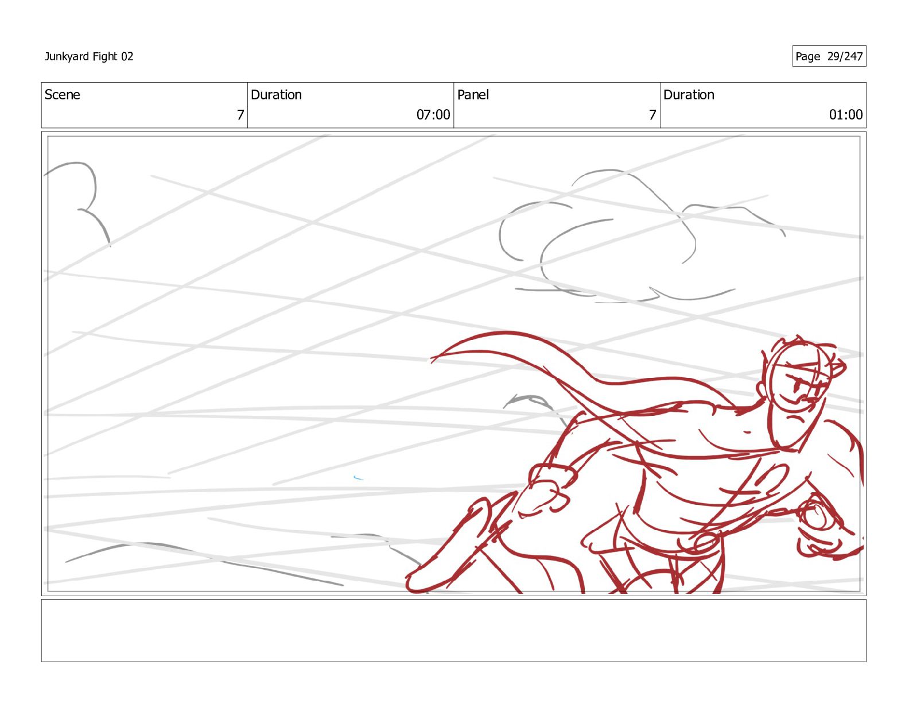
Task: Click the 'Page 29/247' page indicator box
Action: pos(829,56)
